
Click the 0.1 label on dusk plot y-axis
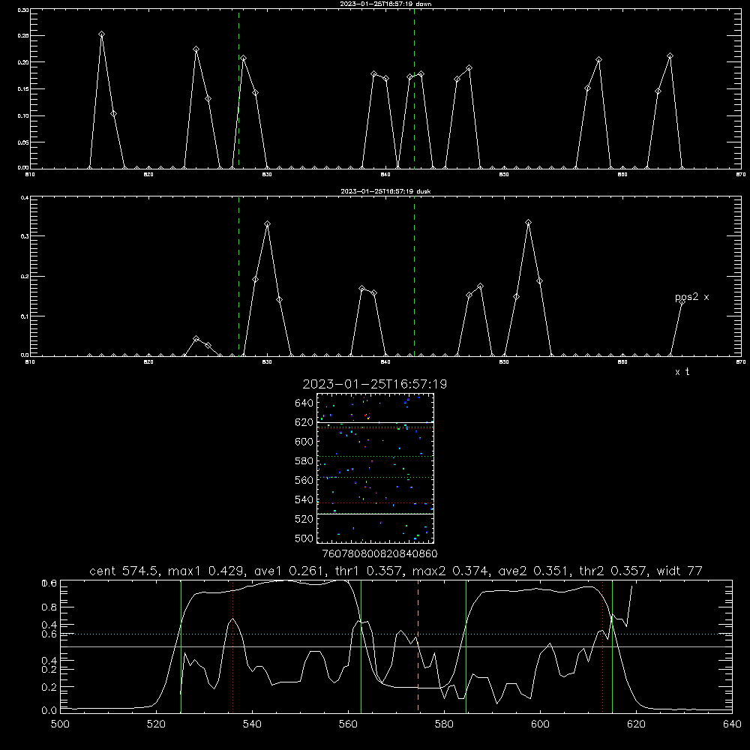[25, 316]
